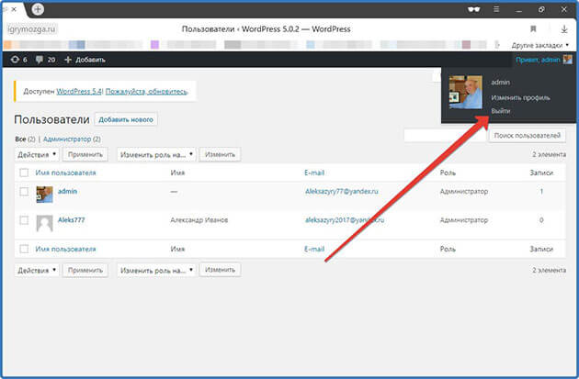Select Изменить профиль in the account menu
Viewport: 579px width, 379px height.
[520, 97]
